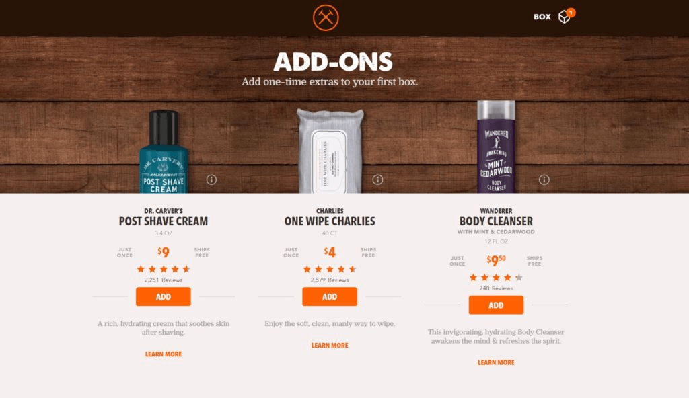Click the orange cart count badge
Image resolution: width=689 pixels, height=398 pixels.
571,13
